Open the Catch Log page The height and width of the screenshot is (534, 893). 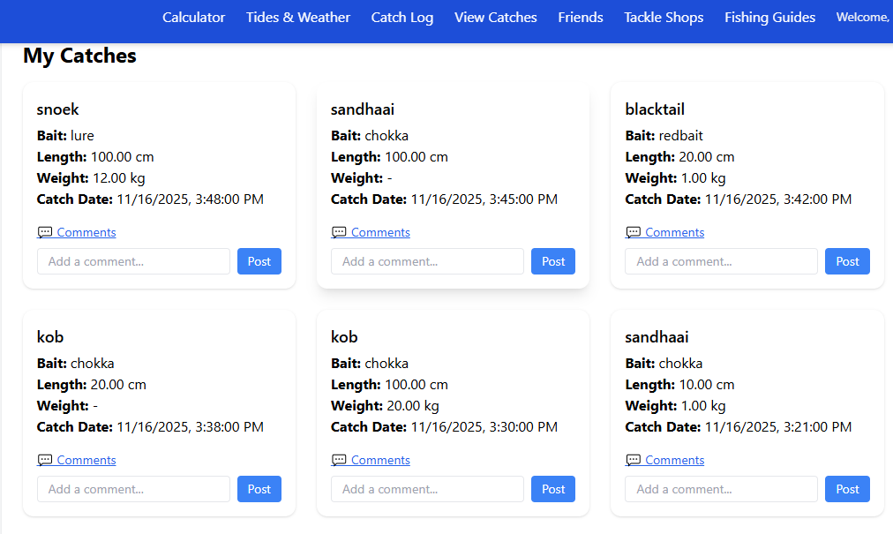pyautogui.click(x=401, y=18)
